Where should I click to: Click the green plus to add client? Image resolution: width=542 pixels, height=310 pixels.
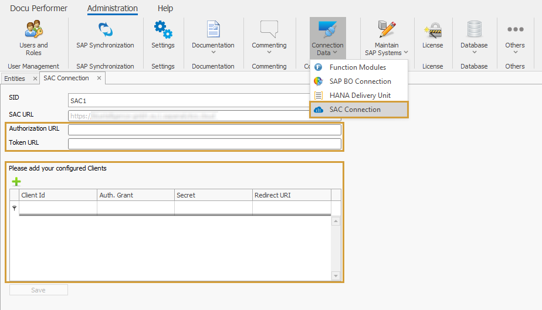[x=16, y=182]
